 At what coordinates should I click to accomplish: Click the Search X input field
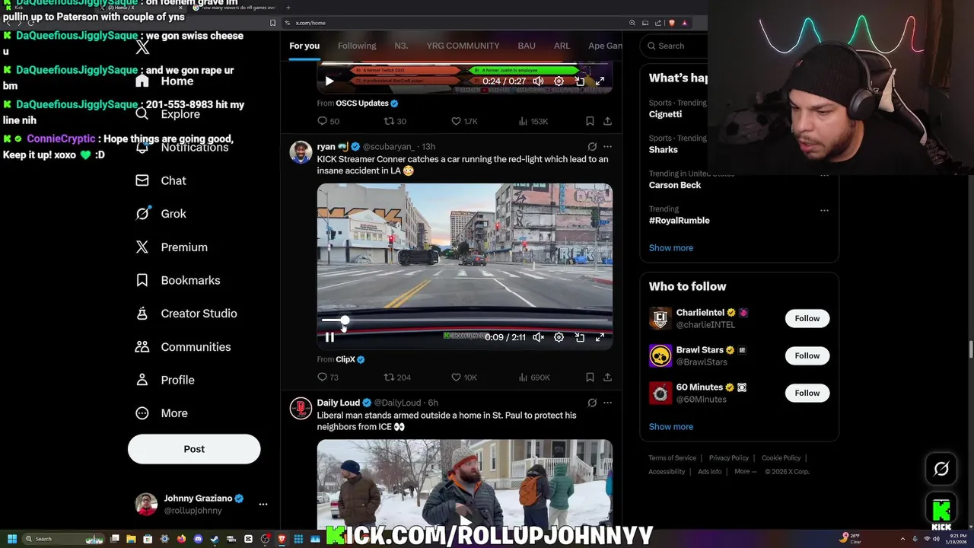pos(676,46)
